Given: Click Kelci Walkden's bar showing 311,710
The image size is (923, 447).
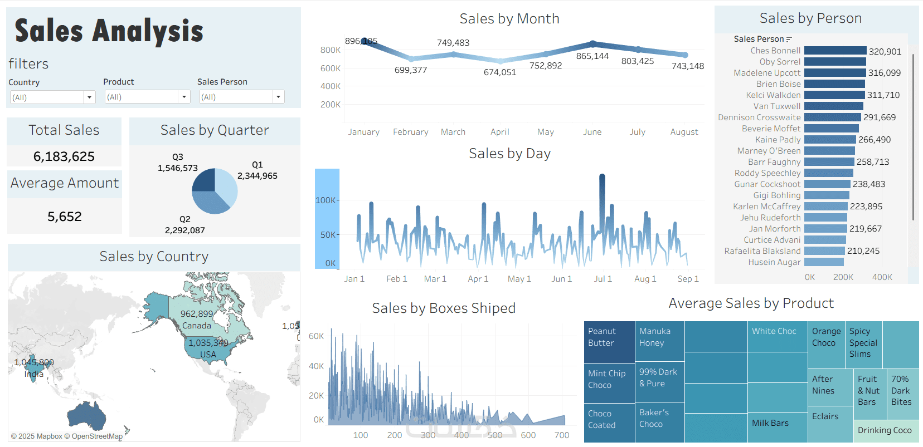Looking at the screenshot, I should (834, 95).
